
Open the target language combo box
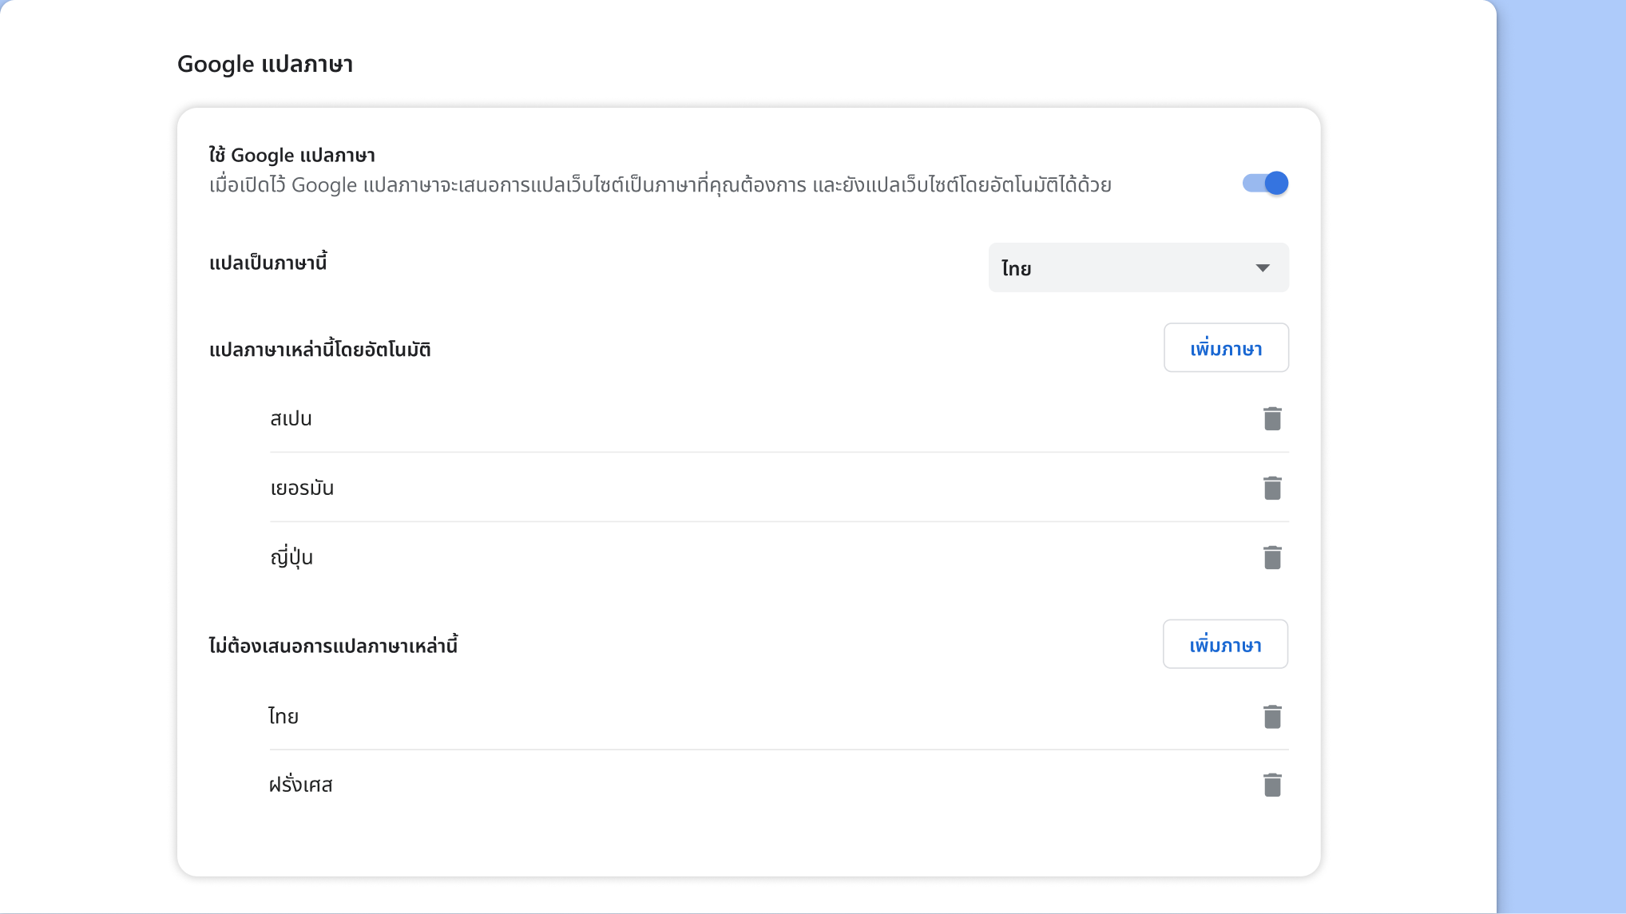pyautogui.click(x=1138, y=267)
